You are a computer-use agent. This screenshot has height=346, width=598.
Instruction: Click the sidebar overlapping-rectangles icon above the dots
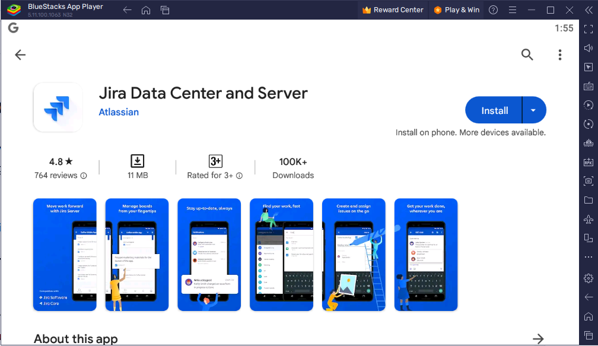pos(589,238)
